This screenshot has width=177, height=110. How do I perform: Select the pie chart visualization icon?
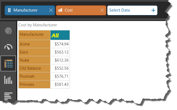click(x=8, y=31)
